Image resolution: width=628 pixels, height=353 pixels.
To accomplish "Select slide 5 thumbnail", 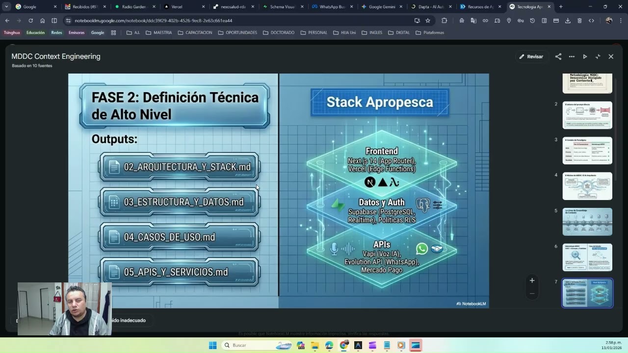I will click(587, 222).
